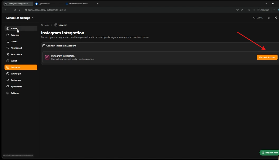Reload the current page
Viewport: 279px width, 160px height.
[15, 10]
